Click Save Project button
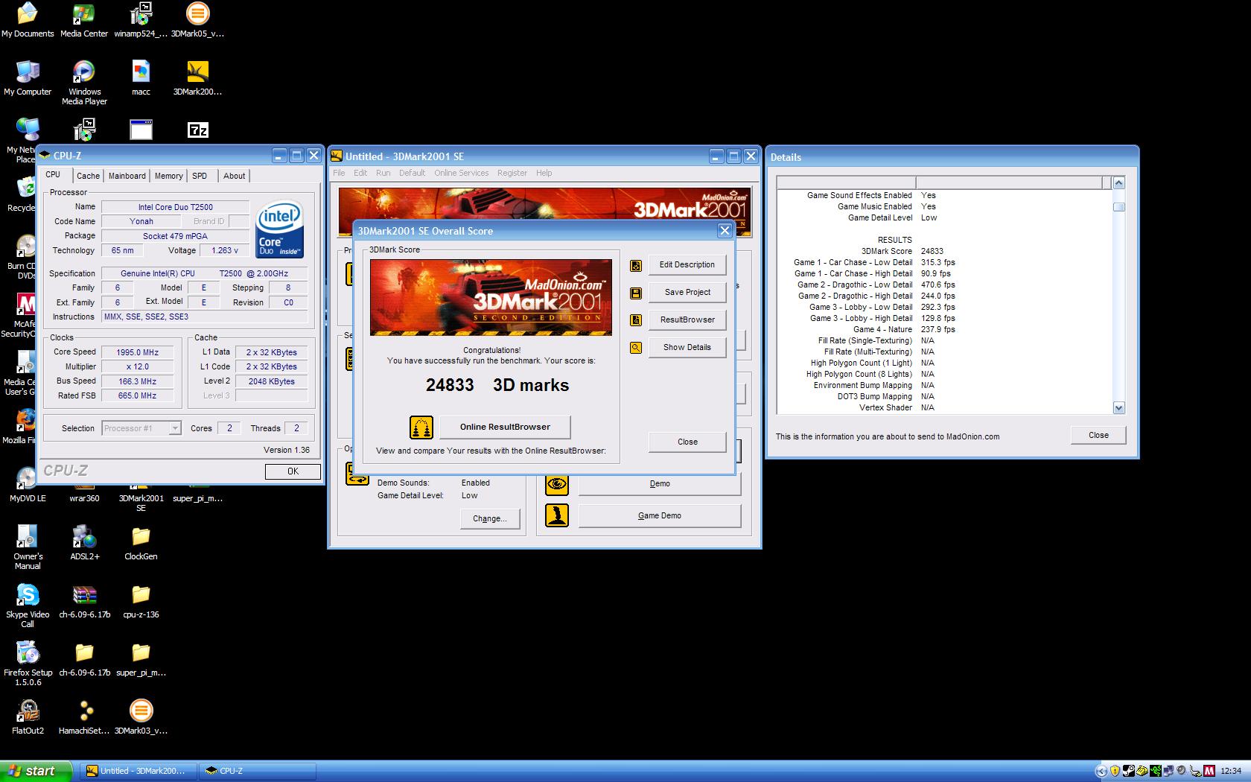The width and height of the screenshot is (1251, 782). click(x=687, y=293)
